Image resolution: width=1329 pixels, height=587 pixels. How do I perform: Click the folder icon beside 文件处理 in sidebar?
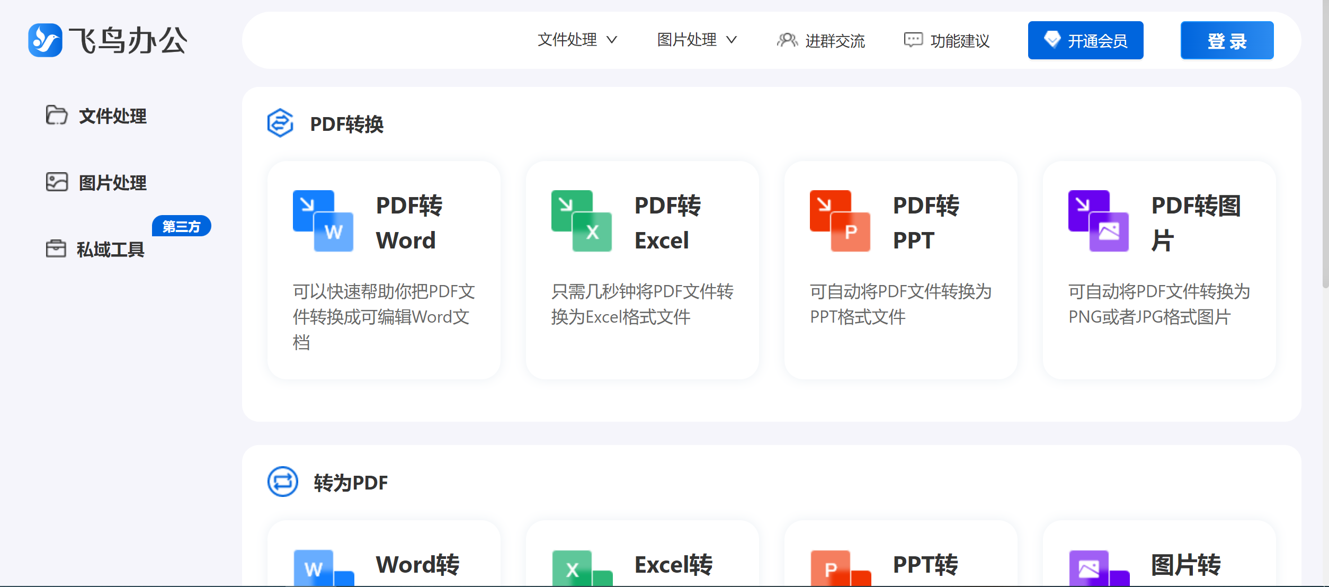(57, 116)
